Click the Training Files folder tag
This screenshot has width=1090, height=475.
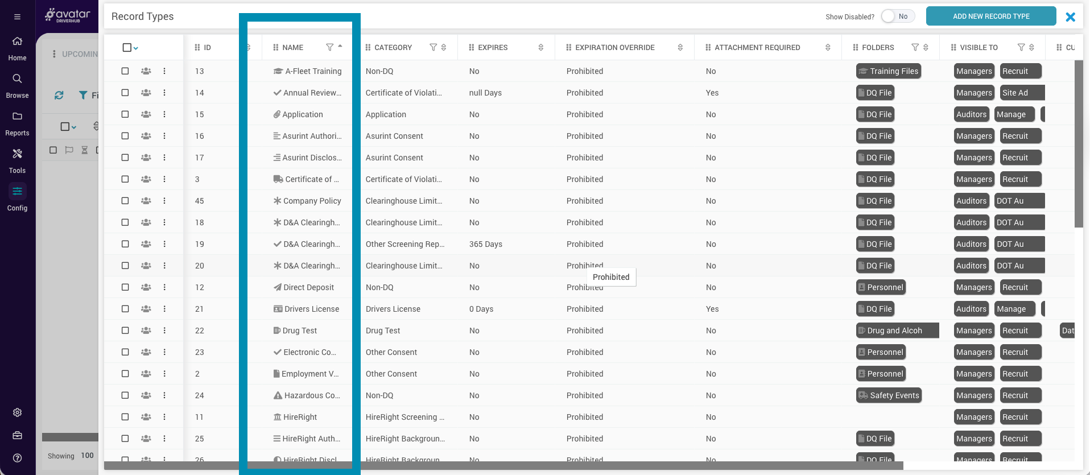(x=888, y=71)
